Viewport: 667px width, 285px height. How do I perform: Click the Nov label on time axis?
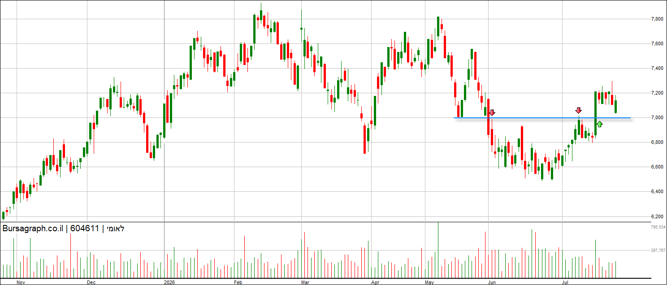21,282
